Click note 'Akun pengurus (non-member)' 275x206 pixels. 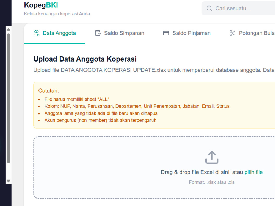100,120
